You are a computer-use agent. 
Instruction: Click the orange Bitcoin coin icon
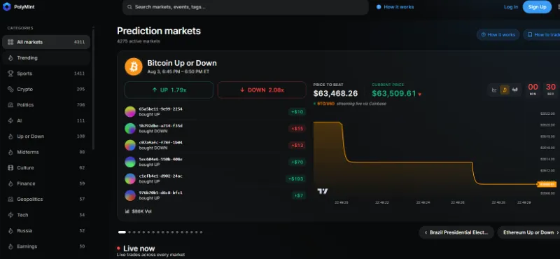coord(134,66)
